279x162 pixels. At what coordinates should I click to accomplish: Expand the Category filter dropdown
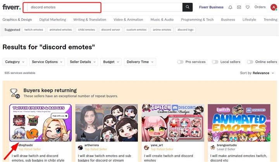[15, 62]
